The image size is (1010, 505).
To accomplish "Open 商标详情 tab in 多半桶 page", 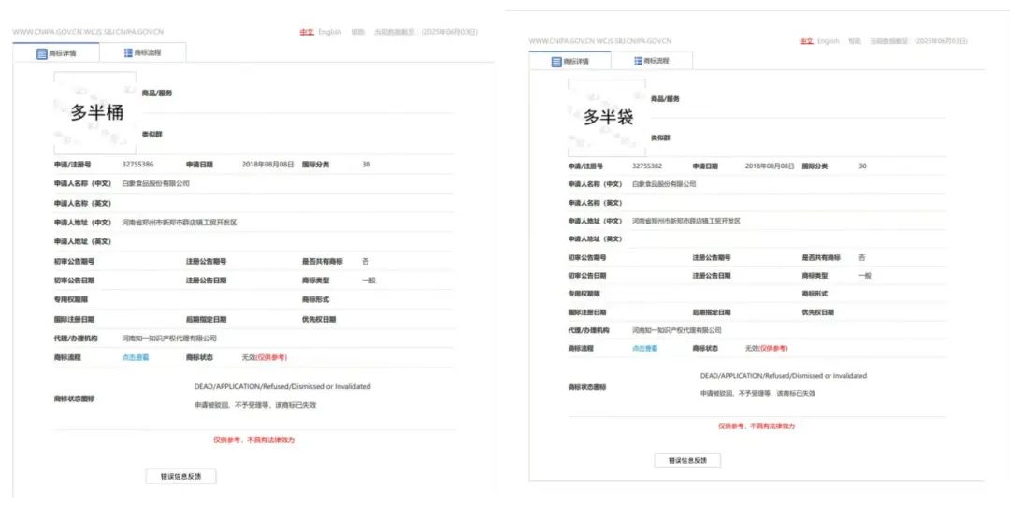I will [56, 52].
